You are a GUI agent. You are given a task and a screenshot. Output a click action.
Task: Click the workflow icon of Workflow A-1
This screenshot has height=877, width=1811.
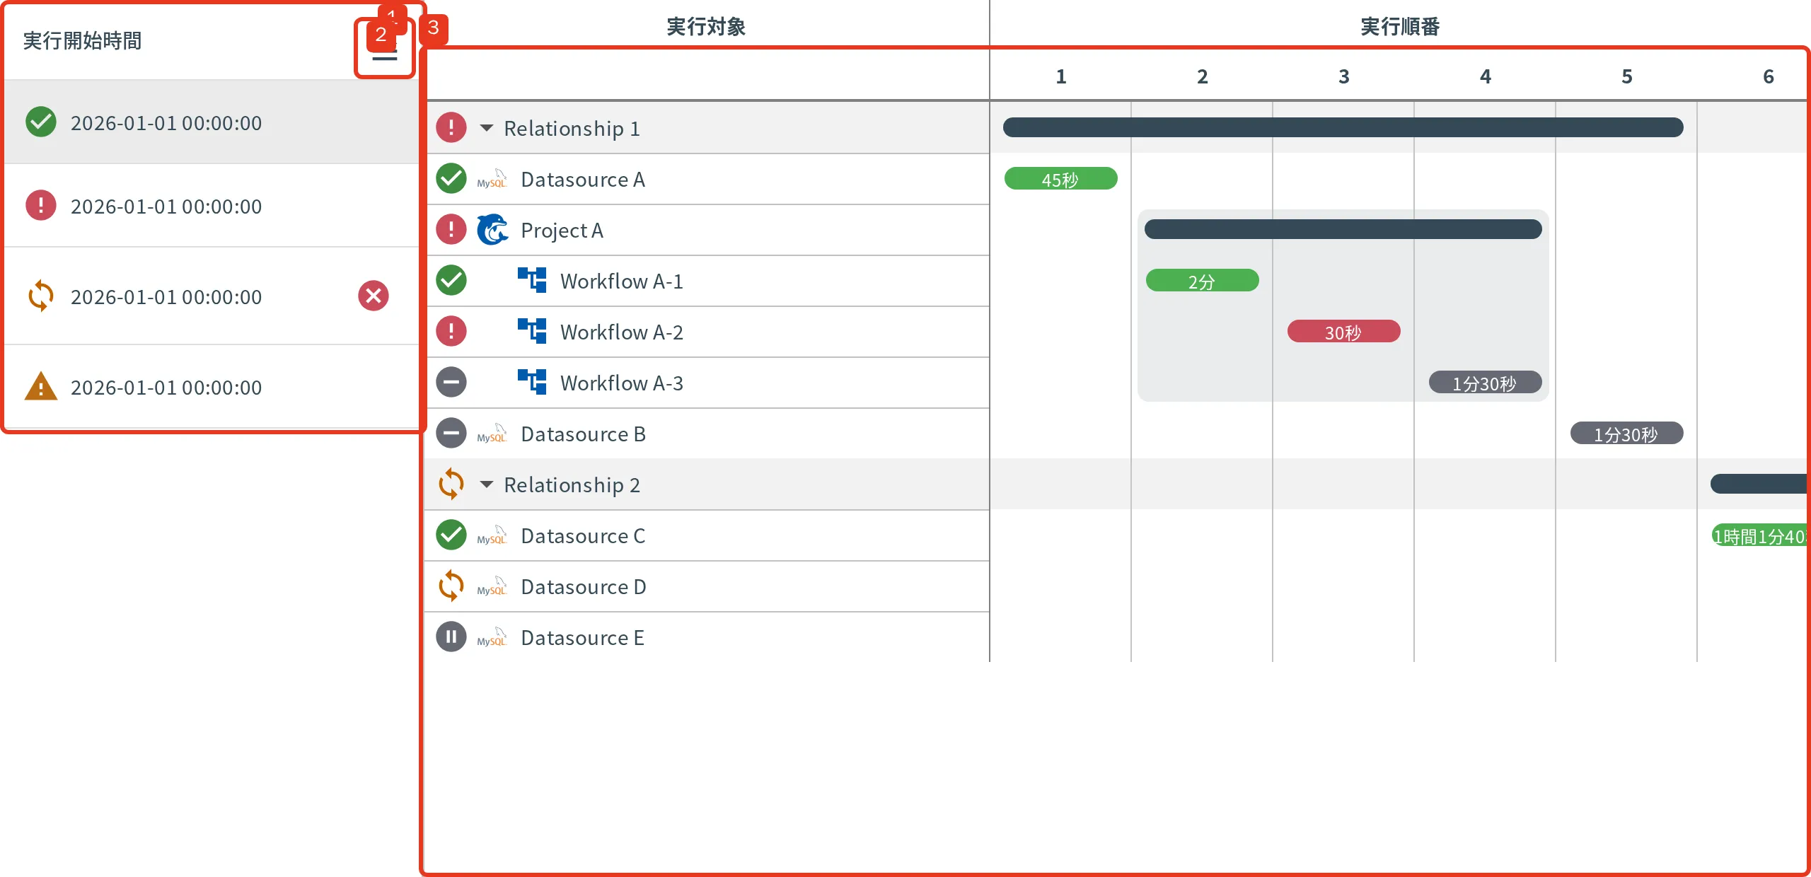click(532, 280)
